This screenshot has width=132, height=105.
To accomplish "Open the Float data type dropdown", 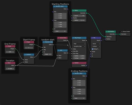I will [x=79, y=44].
